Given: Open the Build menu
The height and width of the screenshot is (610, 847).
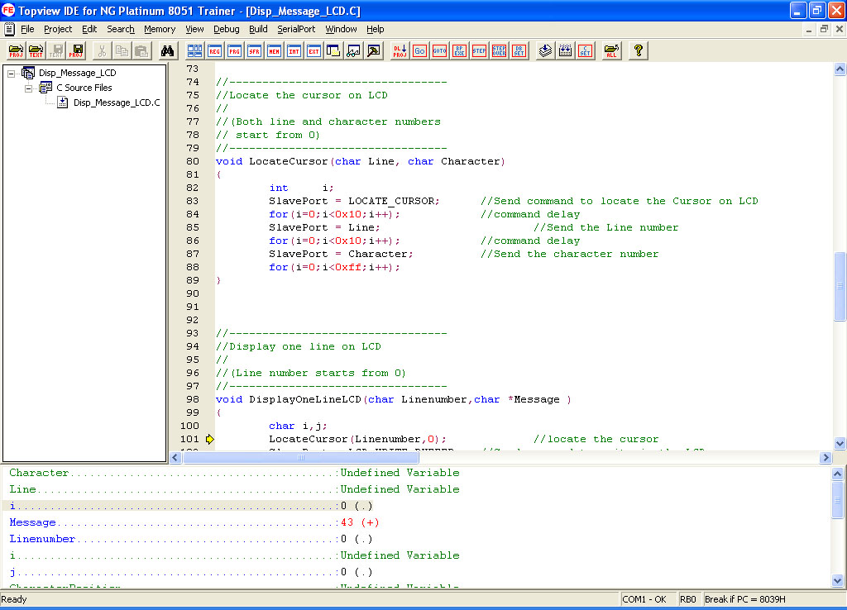Looking at the screenshot, I should (258, 29).
